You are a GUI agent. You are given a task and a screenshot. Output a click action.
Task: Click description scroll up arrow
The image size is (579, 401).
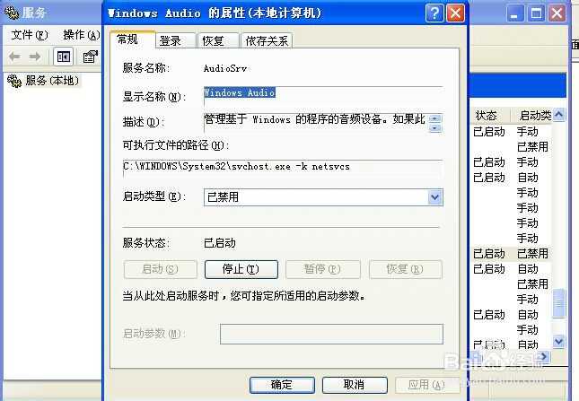pyautogui.click(x=435, y=118)
